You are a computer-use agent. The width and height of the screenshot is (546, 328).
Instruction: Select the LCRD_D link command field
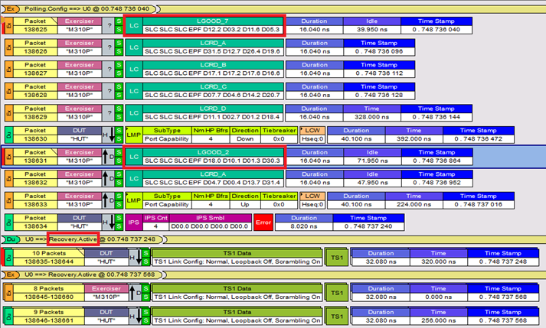[213, 113]
